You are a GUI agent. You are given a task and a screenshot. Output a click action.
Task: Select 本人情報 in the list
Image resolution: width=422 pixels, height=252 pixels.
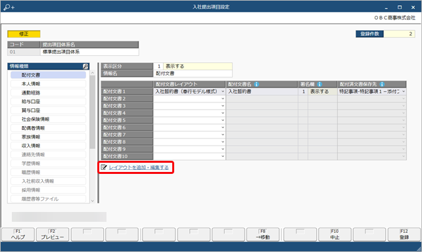[48, 84]
